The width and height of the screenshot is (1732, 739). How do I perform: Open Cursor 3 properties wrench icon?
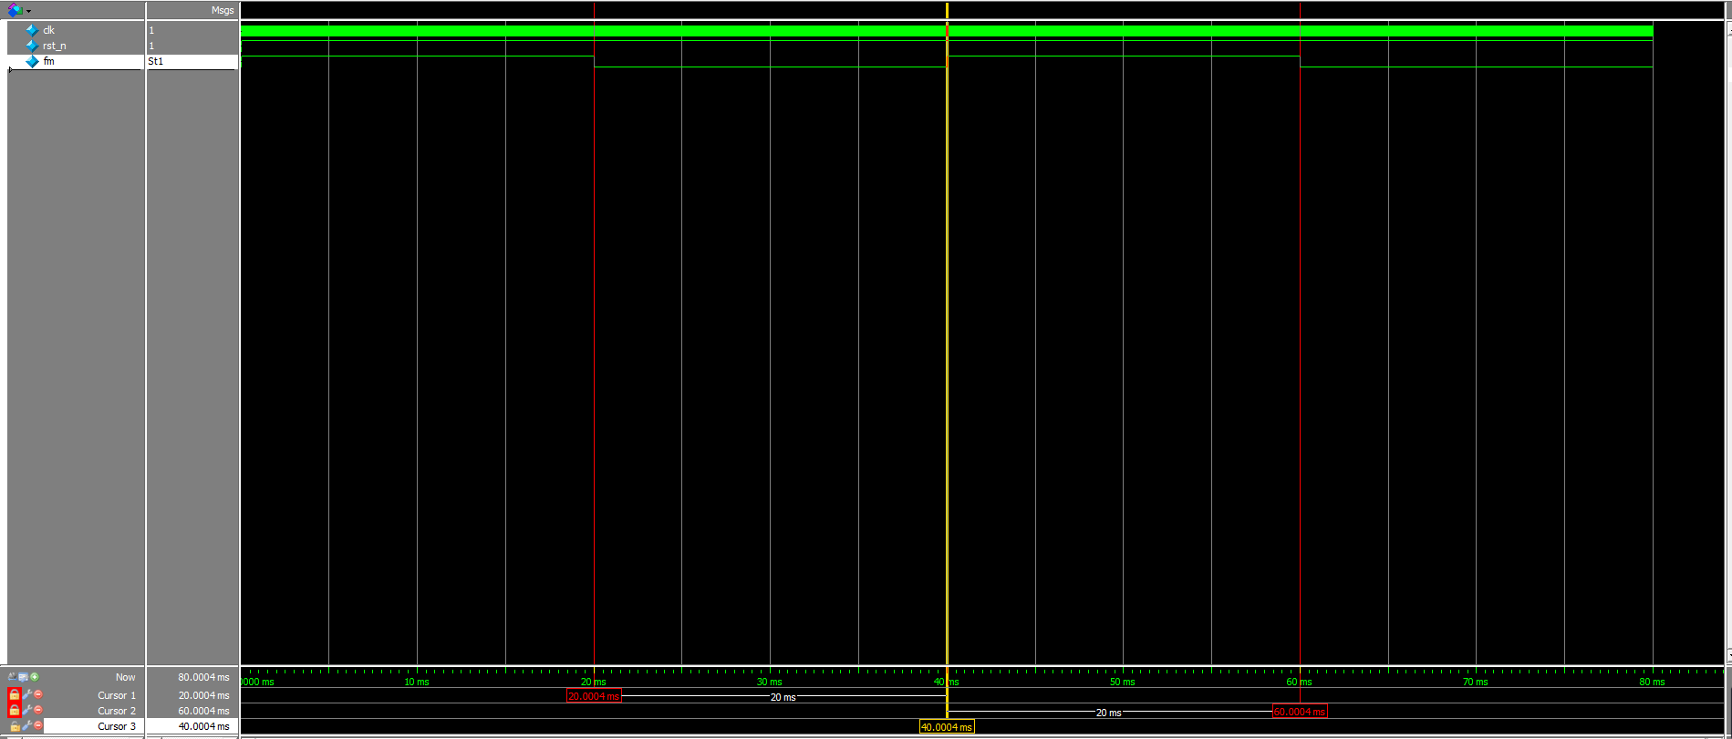(x=26, y=726)
